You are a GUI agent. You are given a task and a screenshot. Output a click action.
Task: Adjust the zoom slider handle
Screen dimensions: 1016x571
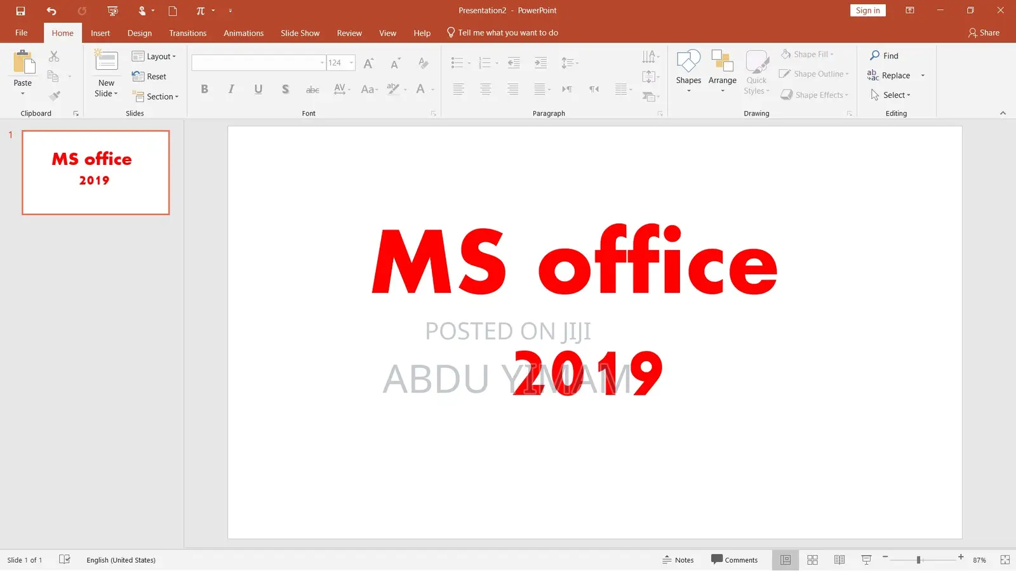[918, 560]
